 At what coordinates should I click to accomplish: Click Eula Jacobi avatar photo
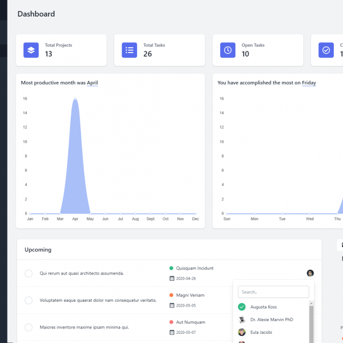[x=242, y=332]
